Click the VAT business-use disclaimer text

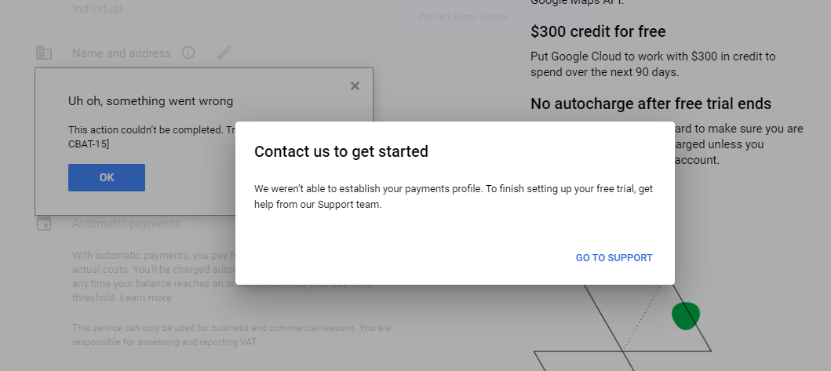(x=231, y=335)
